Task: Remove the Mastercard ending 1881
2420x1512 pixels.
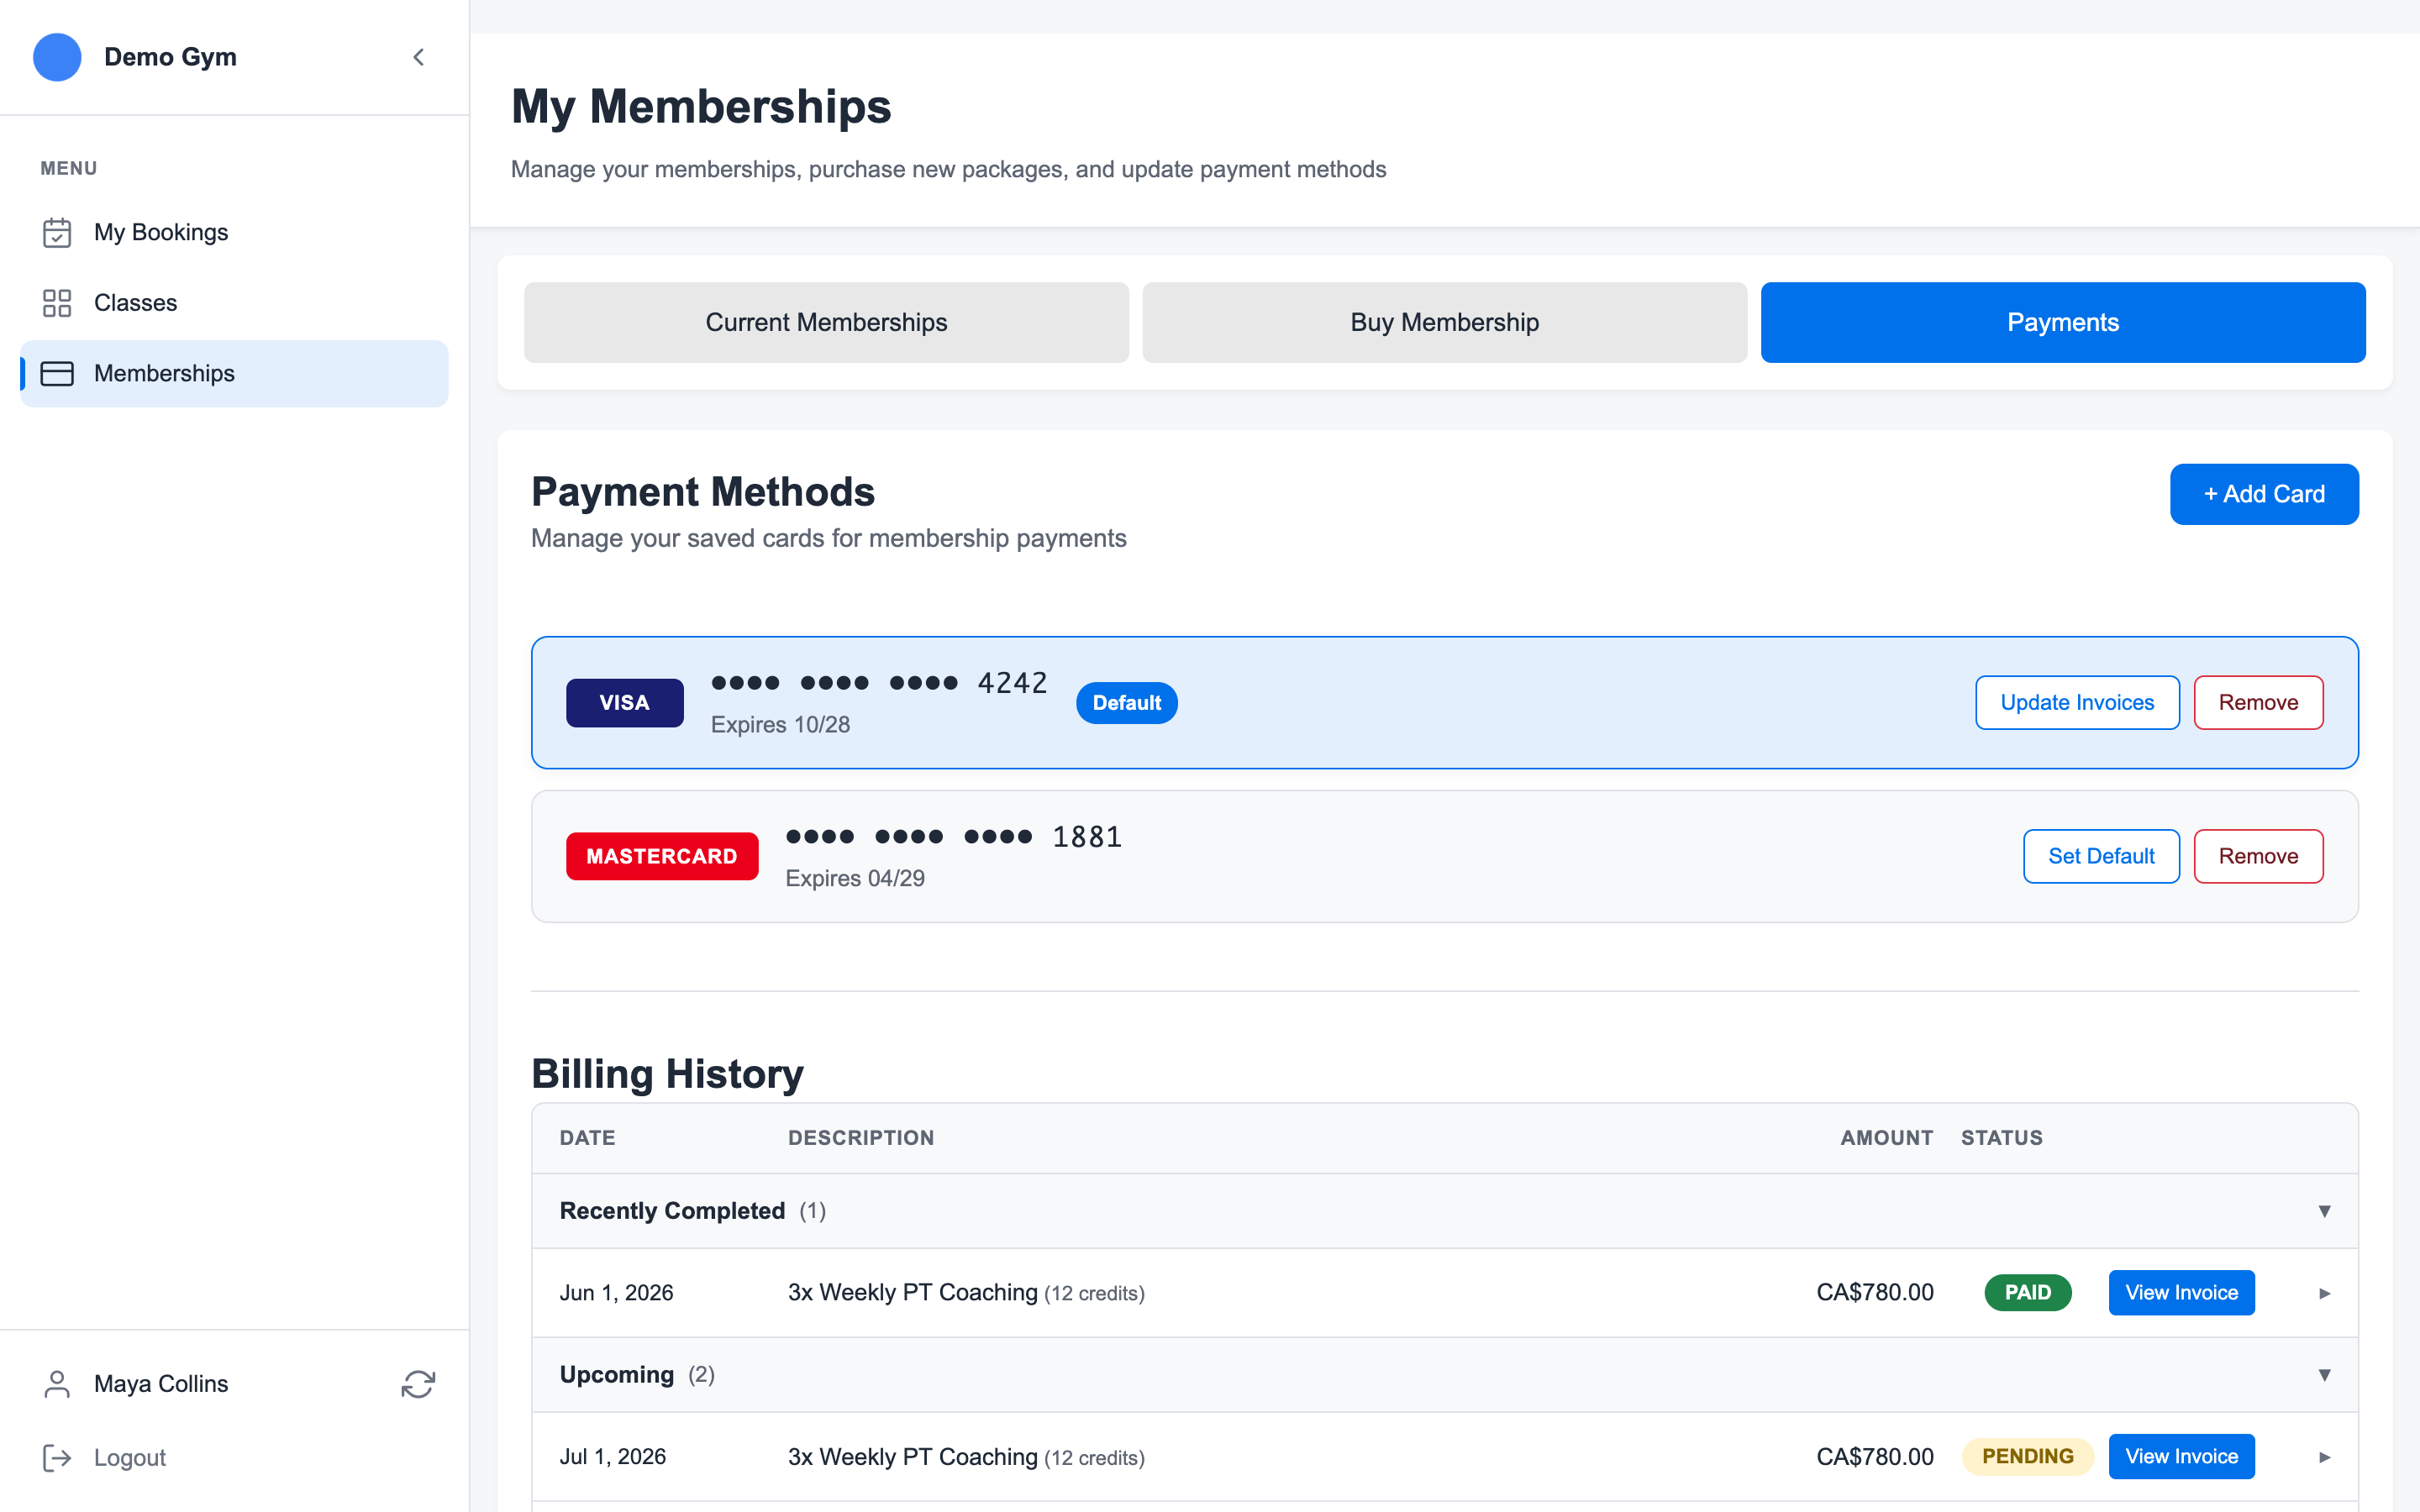Action: (2258, 856)
